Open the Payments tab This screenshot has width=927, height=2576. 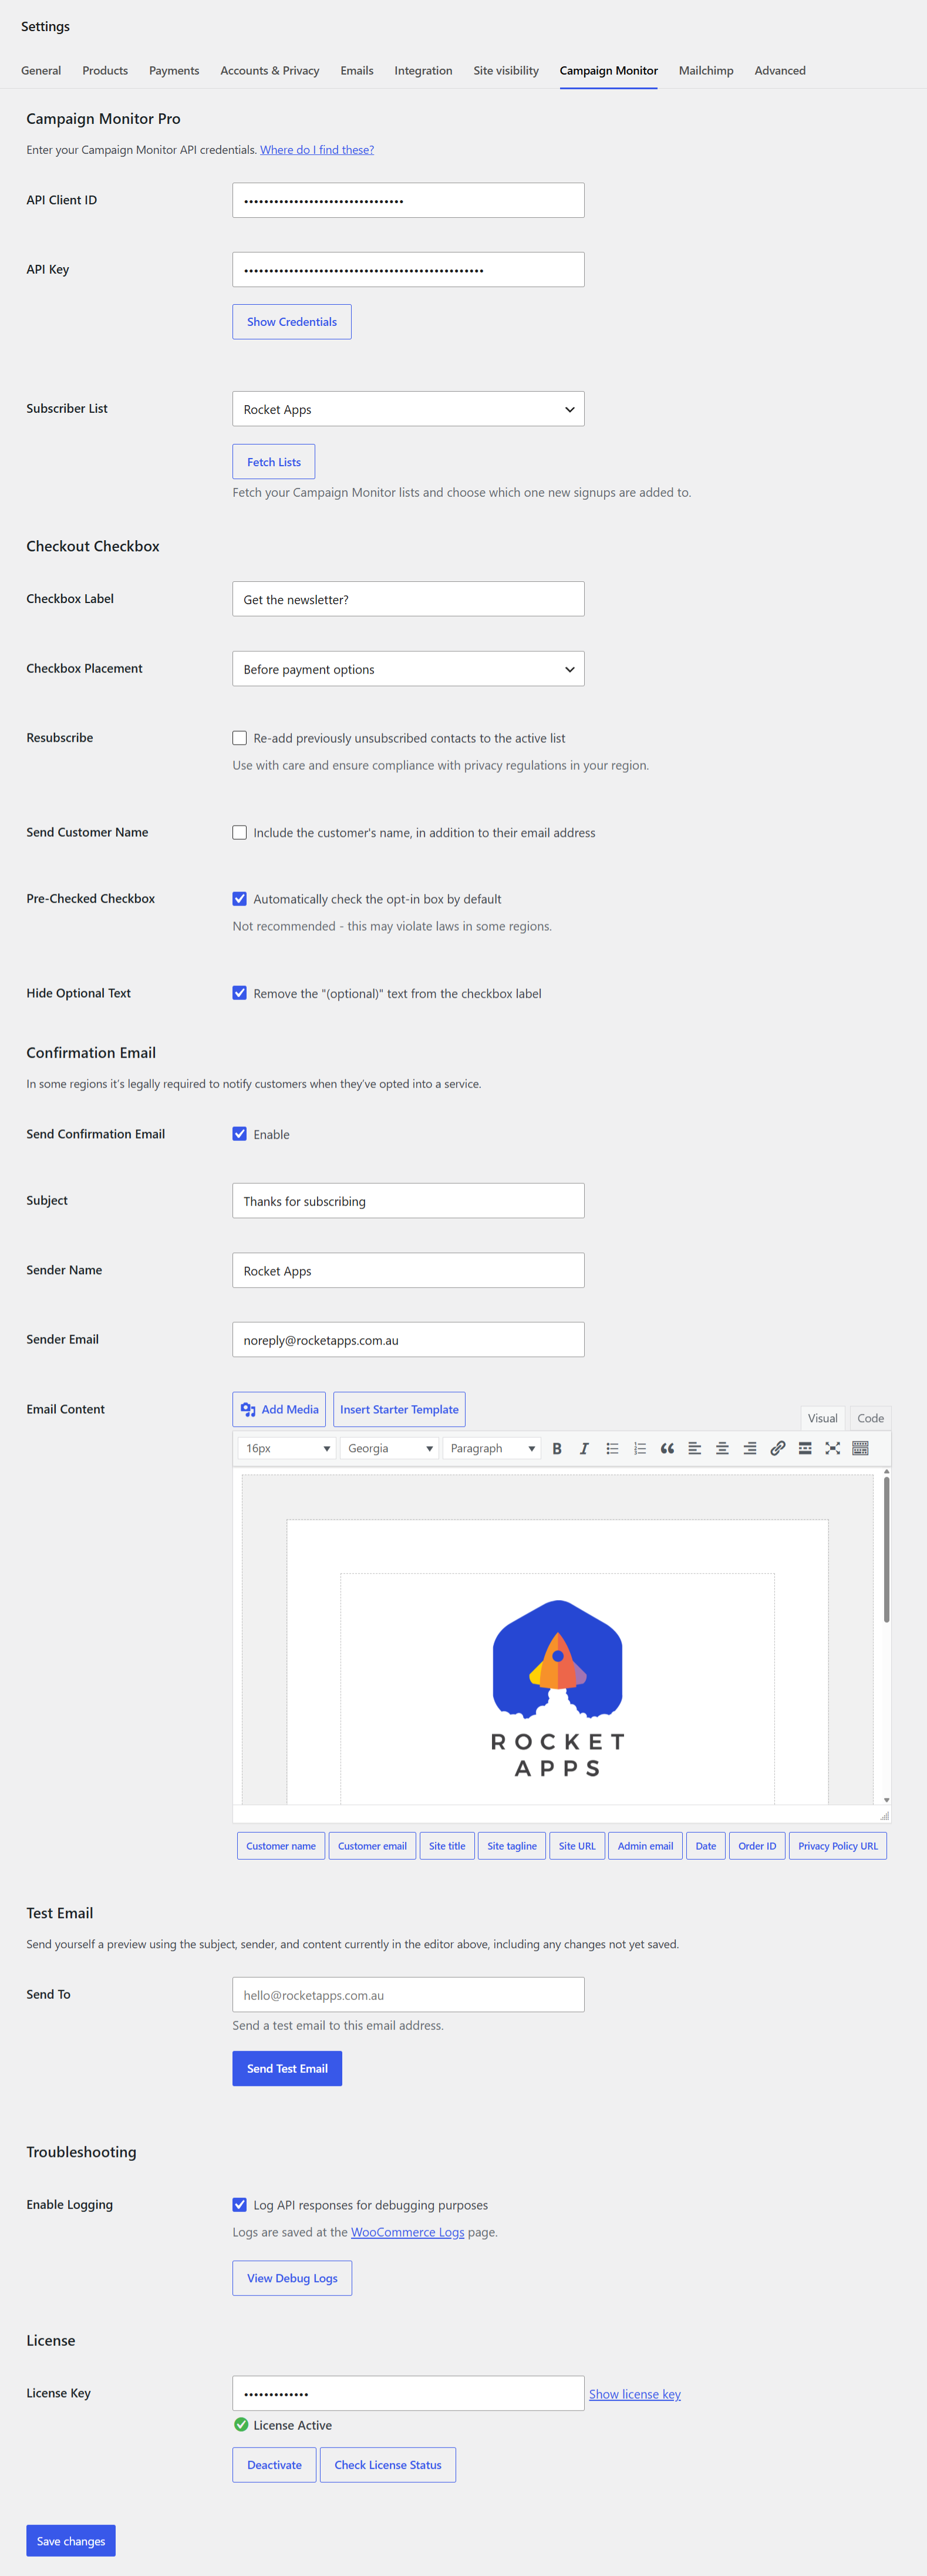point(174,70)
